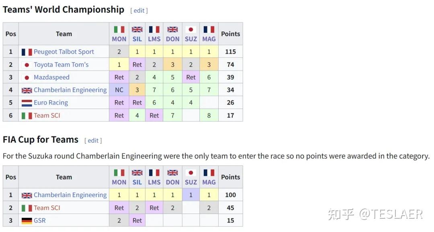Click the Italian flag above MON in top table

119,29
